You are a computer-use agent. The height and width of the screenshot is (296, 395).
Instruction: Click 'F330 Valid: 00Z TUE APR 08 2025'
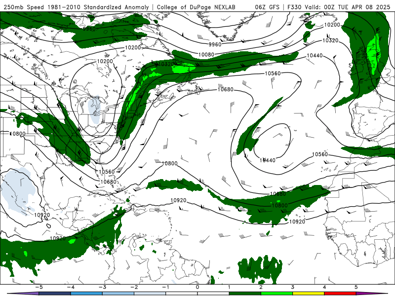point(339,7)
